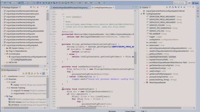Select ConfigDispatcher.java in Package Explorer
The image size is (200, 112).
[x=22, y=59]
